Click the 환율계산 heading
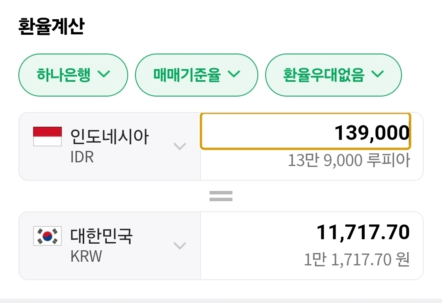Viewport: 442px width, 303px height. coord(51,26)
